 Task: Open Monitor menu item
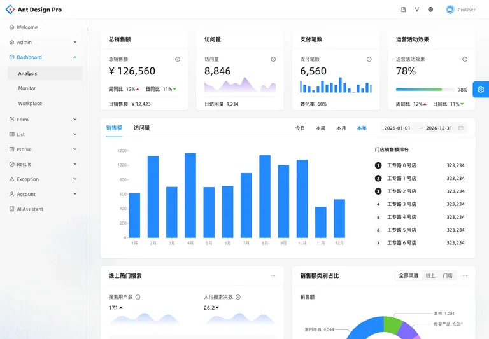(45, 88)
